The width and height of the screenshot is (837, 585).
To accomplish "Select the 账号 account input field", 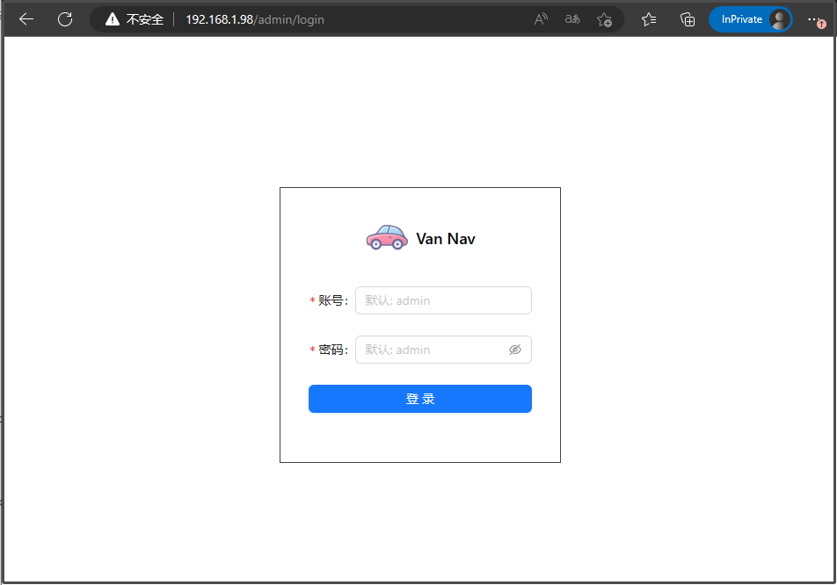I will [442, 300].
